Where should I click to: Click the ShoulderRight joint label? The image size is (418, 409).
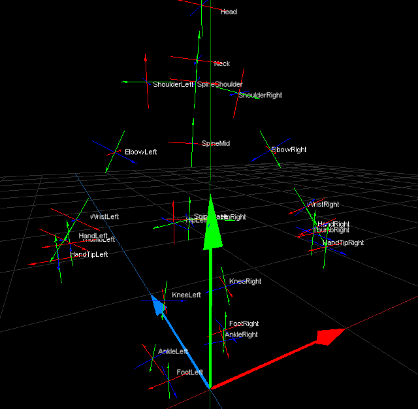click(x=260, y=95)
